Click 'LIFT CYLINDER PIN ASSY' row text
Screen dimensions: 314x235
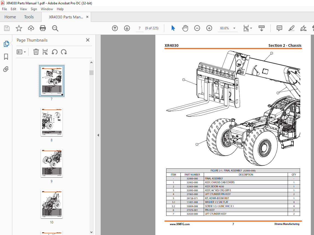coord(218,194)
